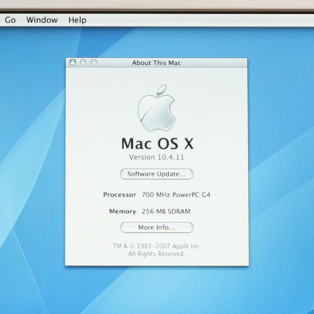
Task: Click the Software Update... button
Action: (157, 174)
